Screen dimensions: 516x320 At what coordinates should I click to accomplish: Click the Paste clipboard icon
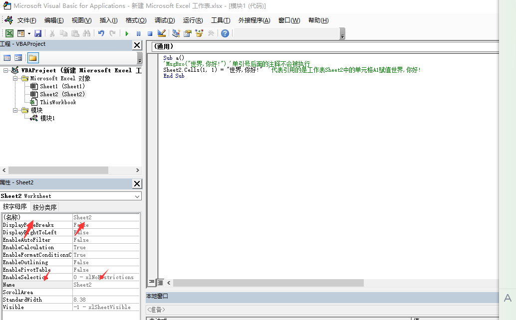[x=75, y=33]
